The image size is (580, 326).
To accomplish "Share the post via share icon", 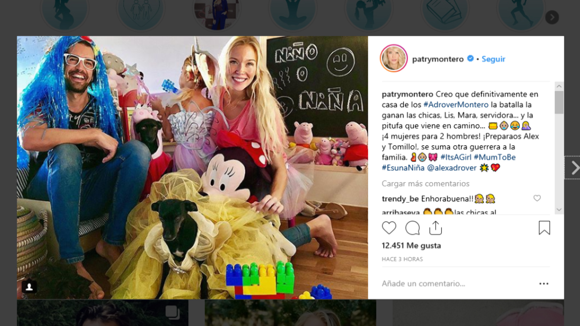I will coord(435,228).
